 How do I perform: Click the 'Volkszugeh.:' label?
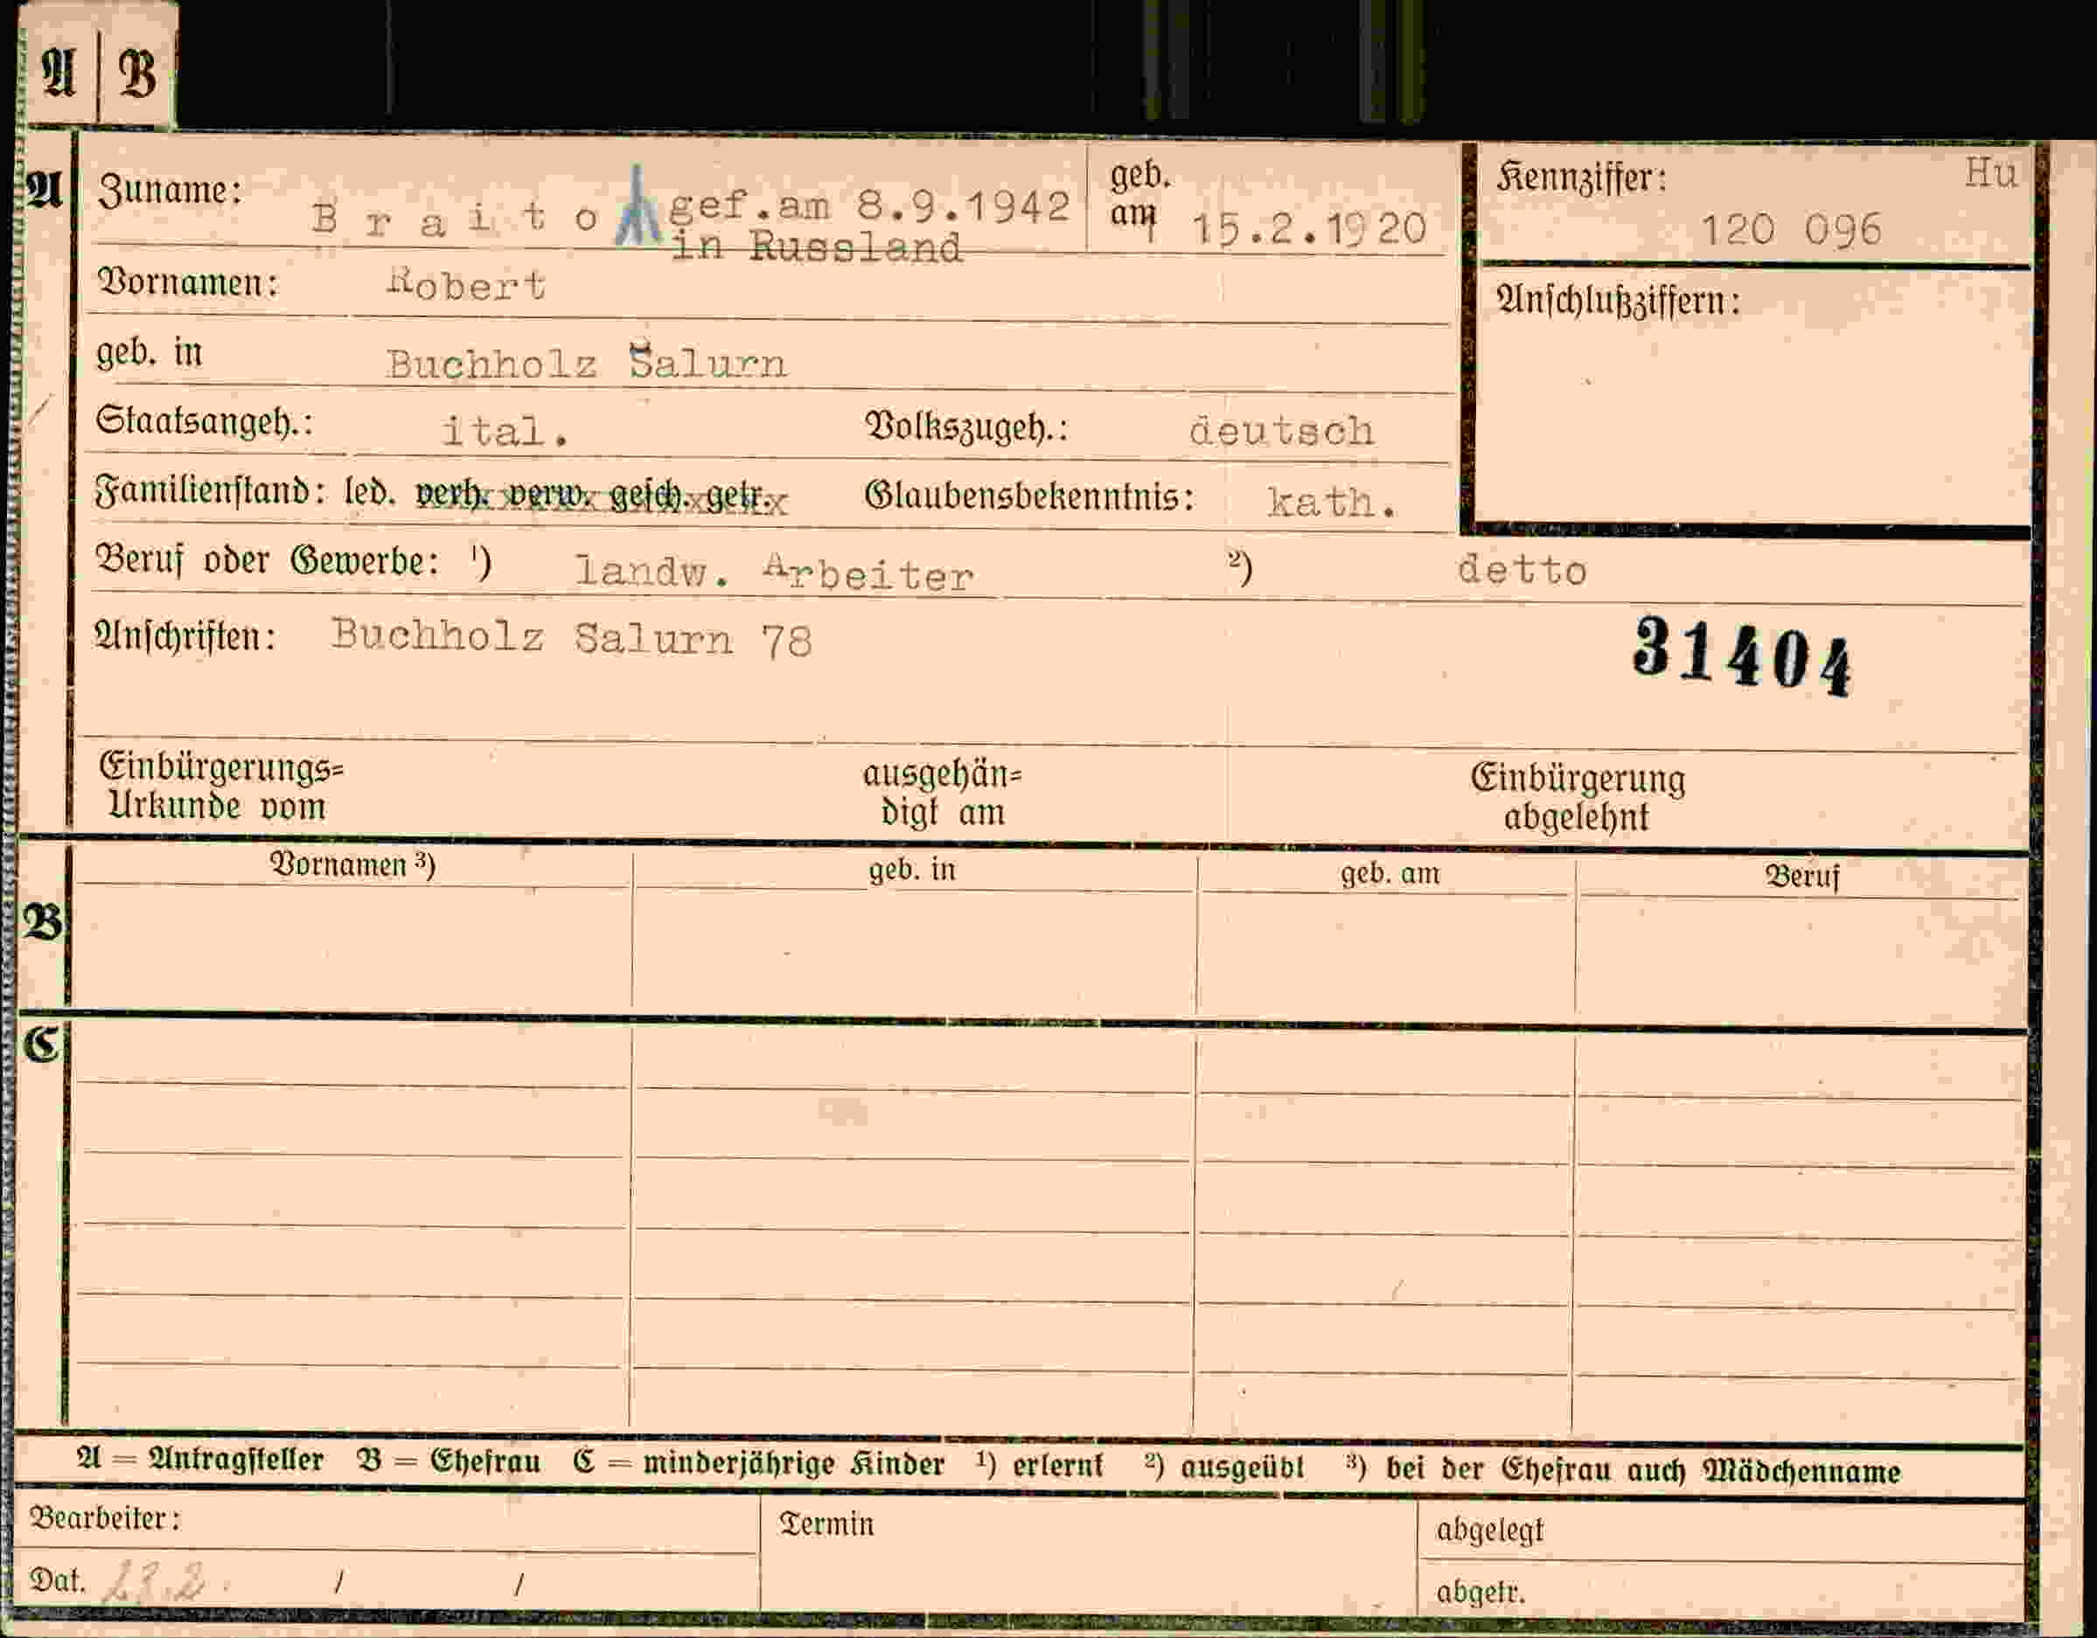click(966, 426)
